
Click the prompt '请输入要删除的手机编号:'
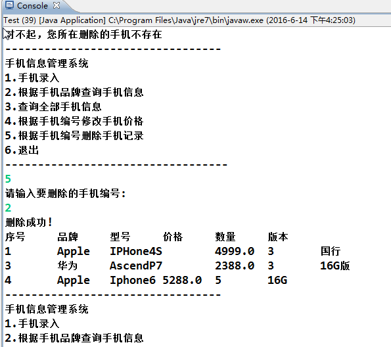pyautogui.click(x=65, y=193)
